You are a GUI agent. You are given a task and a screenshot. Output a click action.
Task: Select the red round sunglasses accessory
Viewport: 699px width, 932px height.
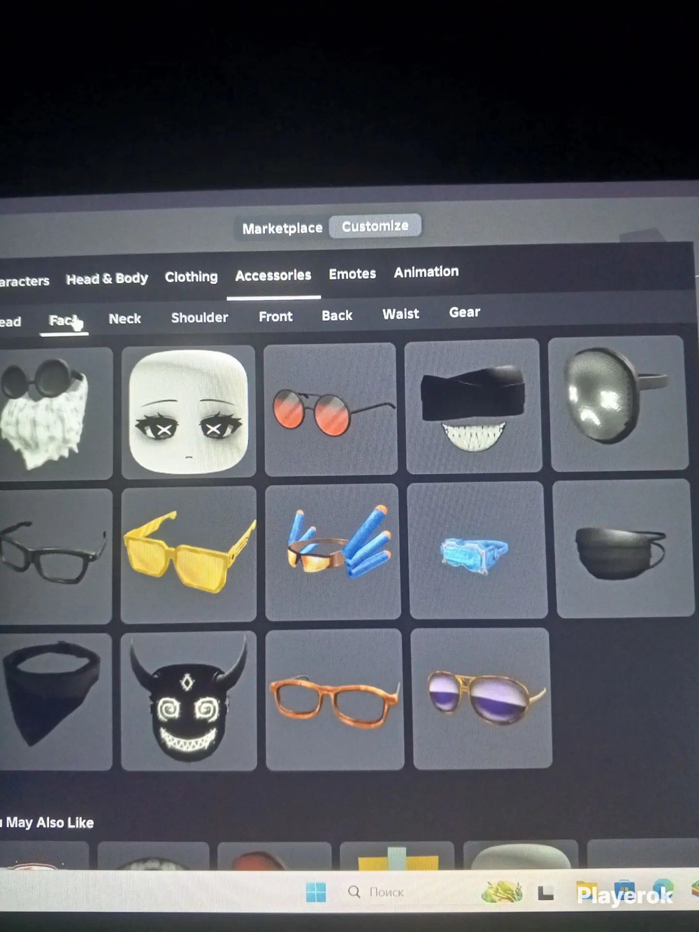point(330,409)
